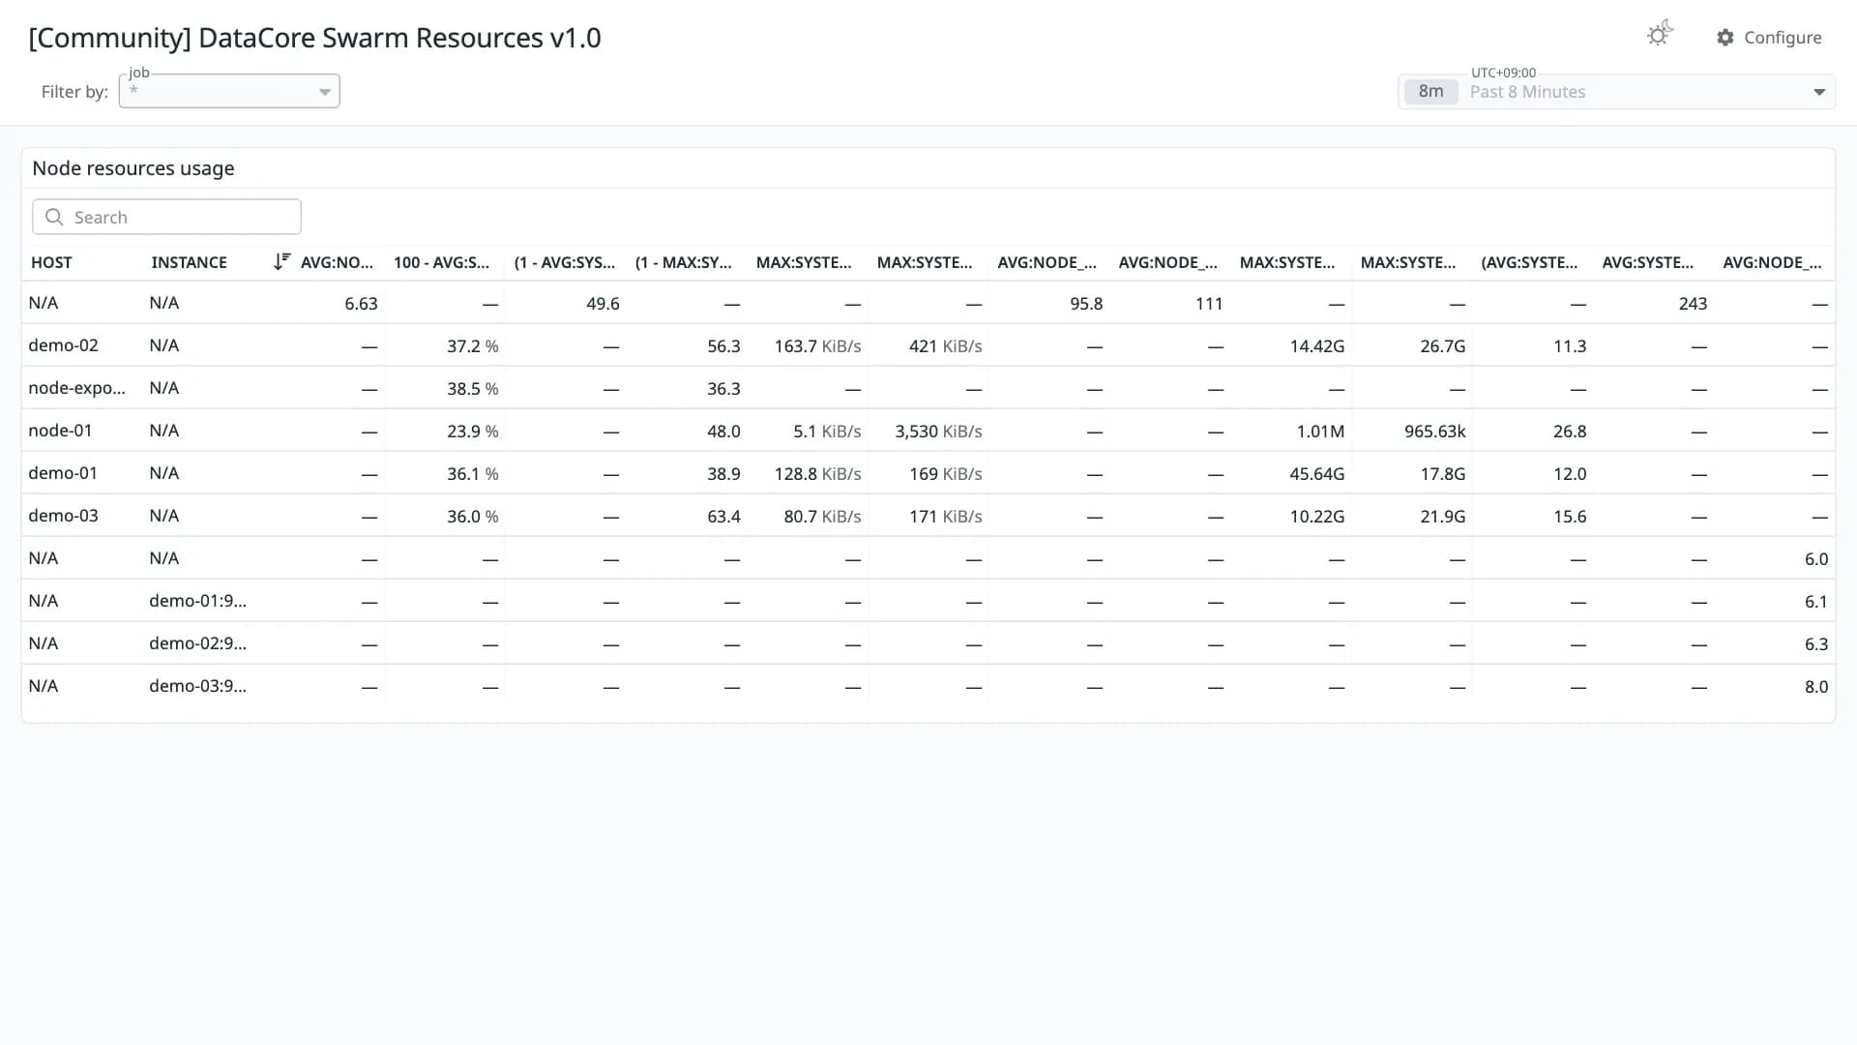Focus the Search input field
This screenshot has width=1857, height=1045.
pos(166,217)
